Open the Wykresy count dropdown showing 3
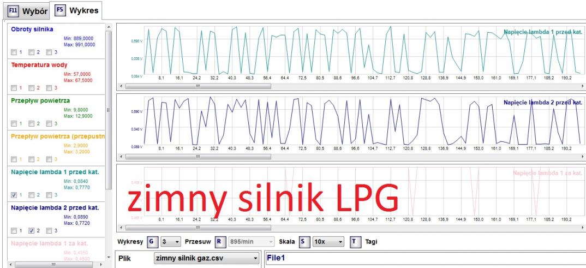This screenshot has height=268, width=586. click(x=170, y=241)
